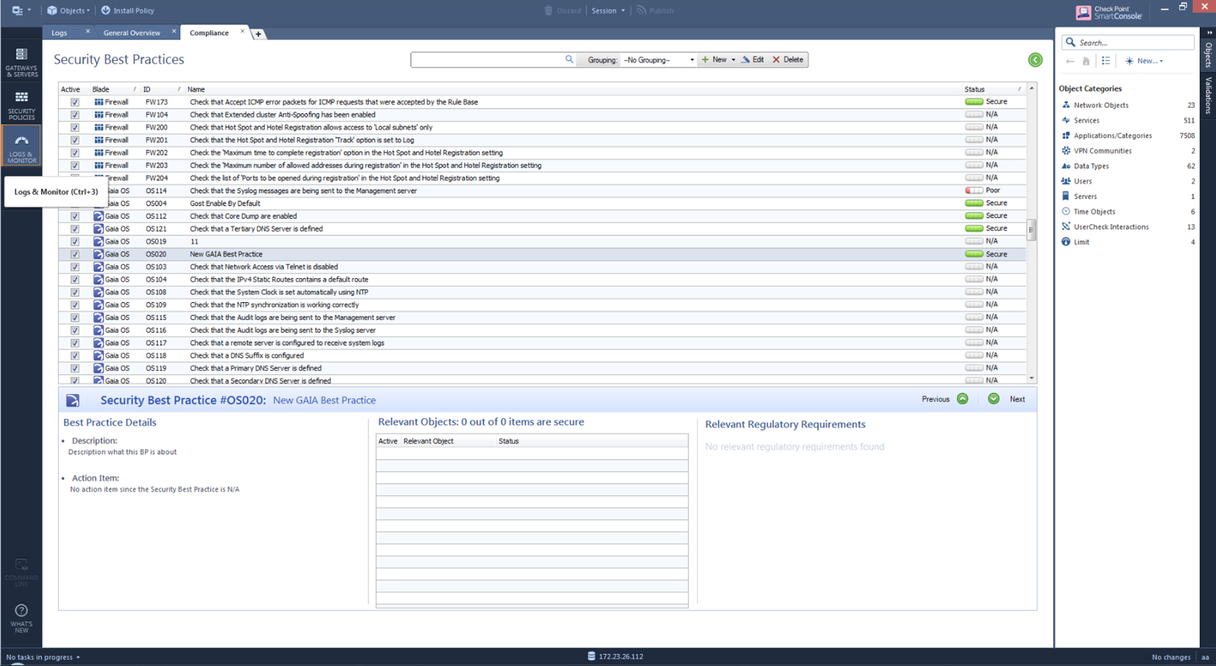The width and height of the screenshot is (1216, 666).
Task: Open What's New help icon
Action: 21,617
